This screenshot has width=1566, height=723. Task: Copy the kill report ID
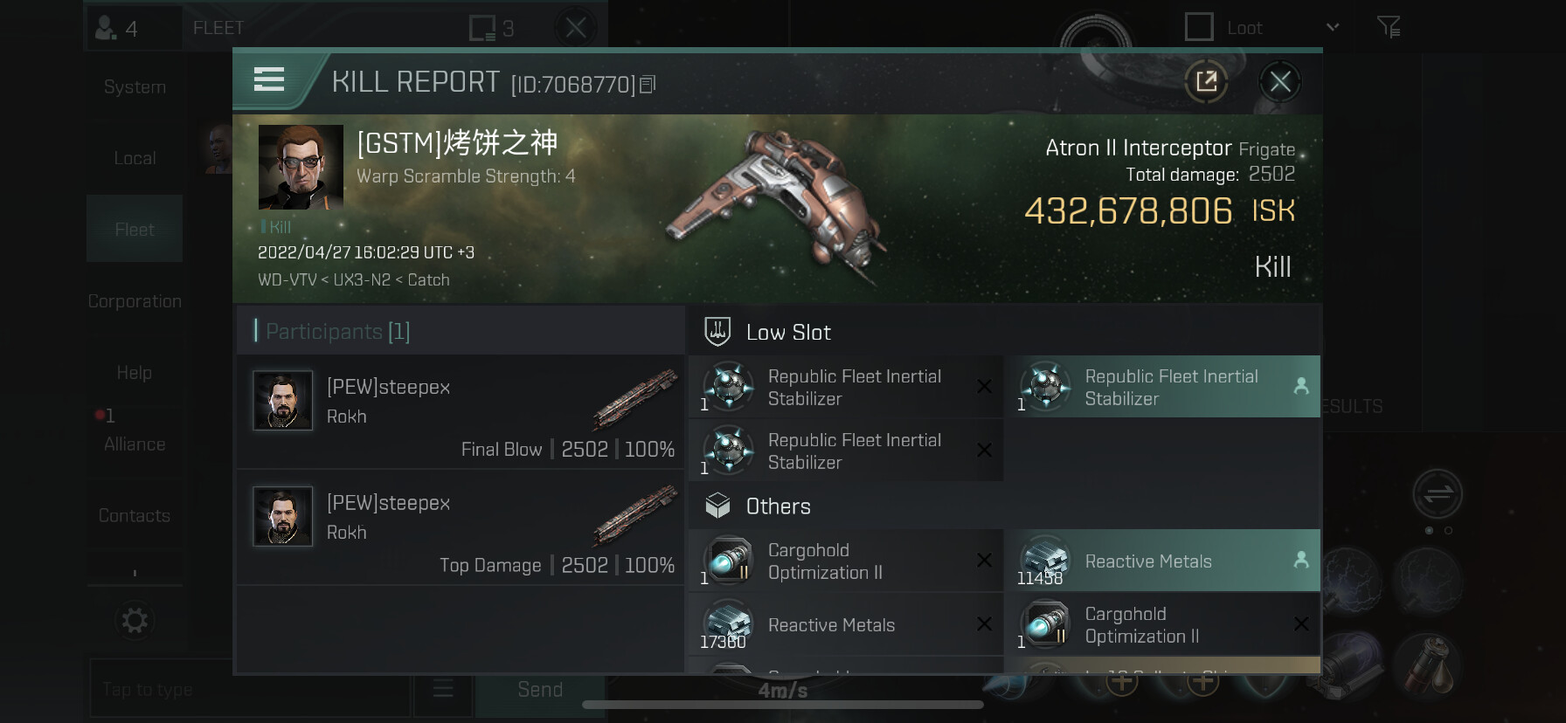point(648,85)
